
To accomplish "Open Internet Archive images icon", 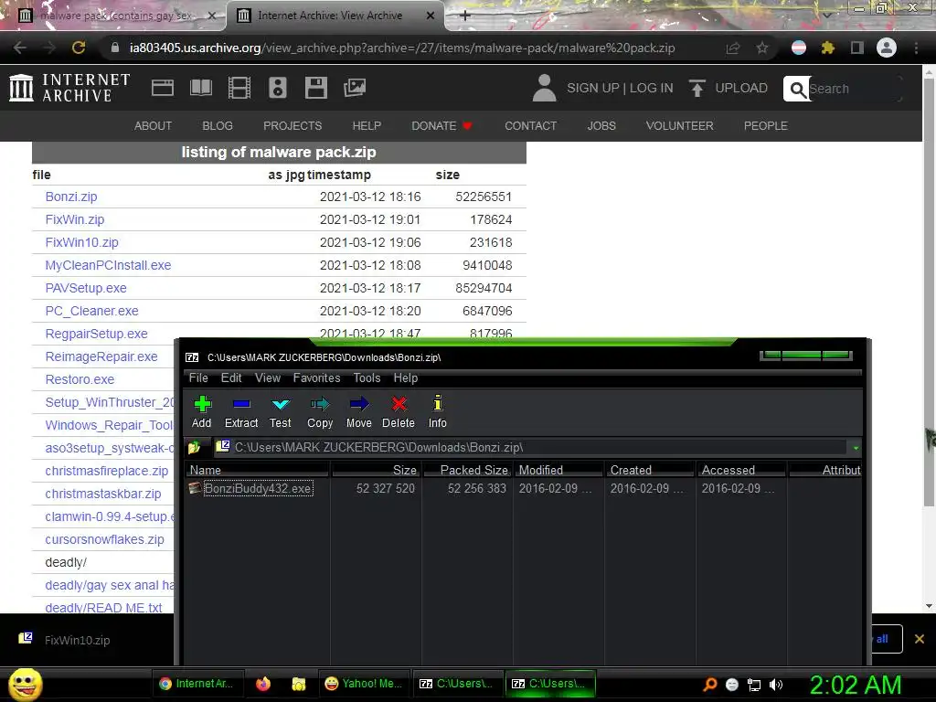I will [x=355, y=88].
